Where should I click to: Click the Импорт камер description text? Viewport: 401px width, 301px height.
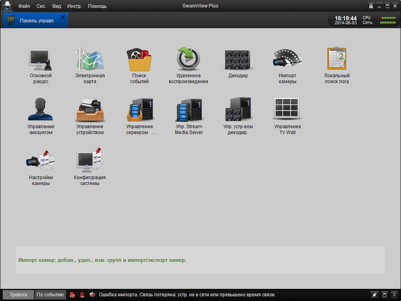pyautogui.click(x=102, y=260)
